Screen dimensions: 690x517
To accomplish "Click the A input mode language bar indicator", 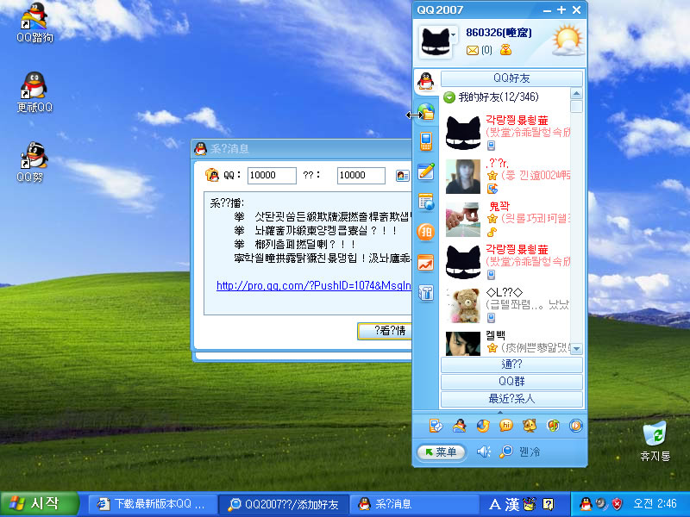I will point(494,504).
